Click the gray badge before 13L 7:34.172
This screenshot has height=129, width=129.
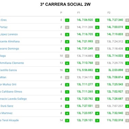tap(67, 77)
